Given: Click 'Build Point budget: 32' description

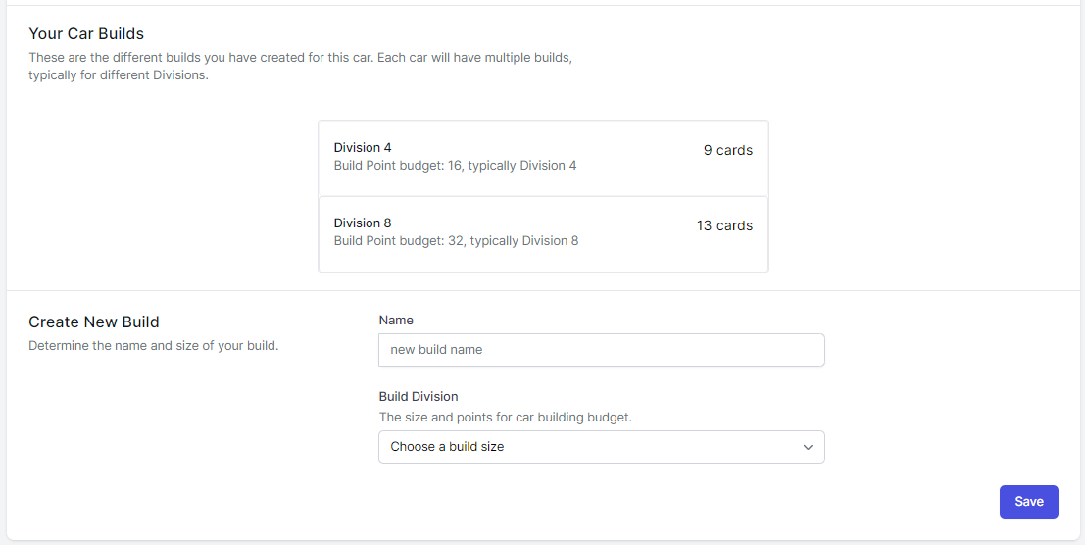Looking at the screenshot, I should coord(456,241).
